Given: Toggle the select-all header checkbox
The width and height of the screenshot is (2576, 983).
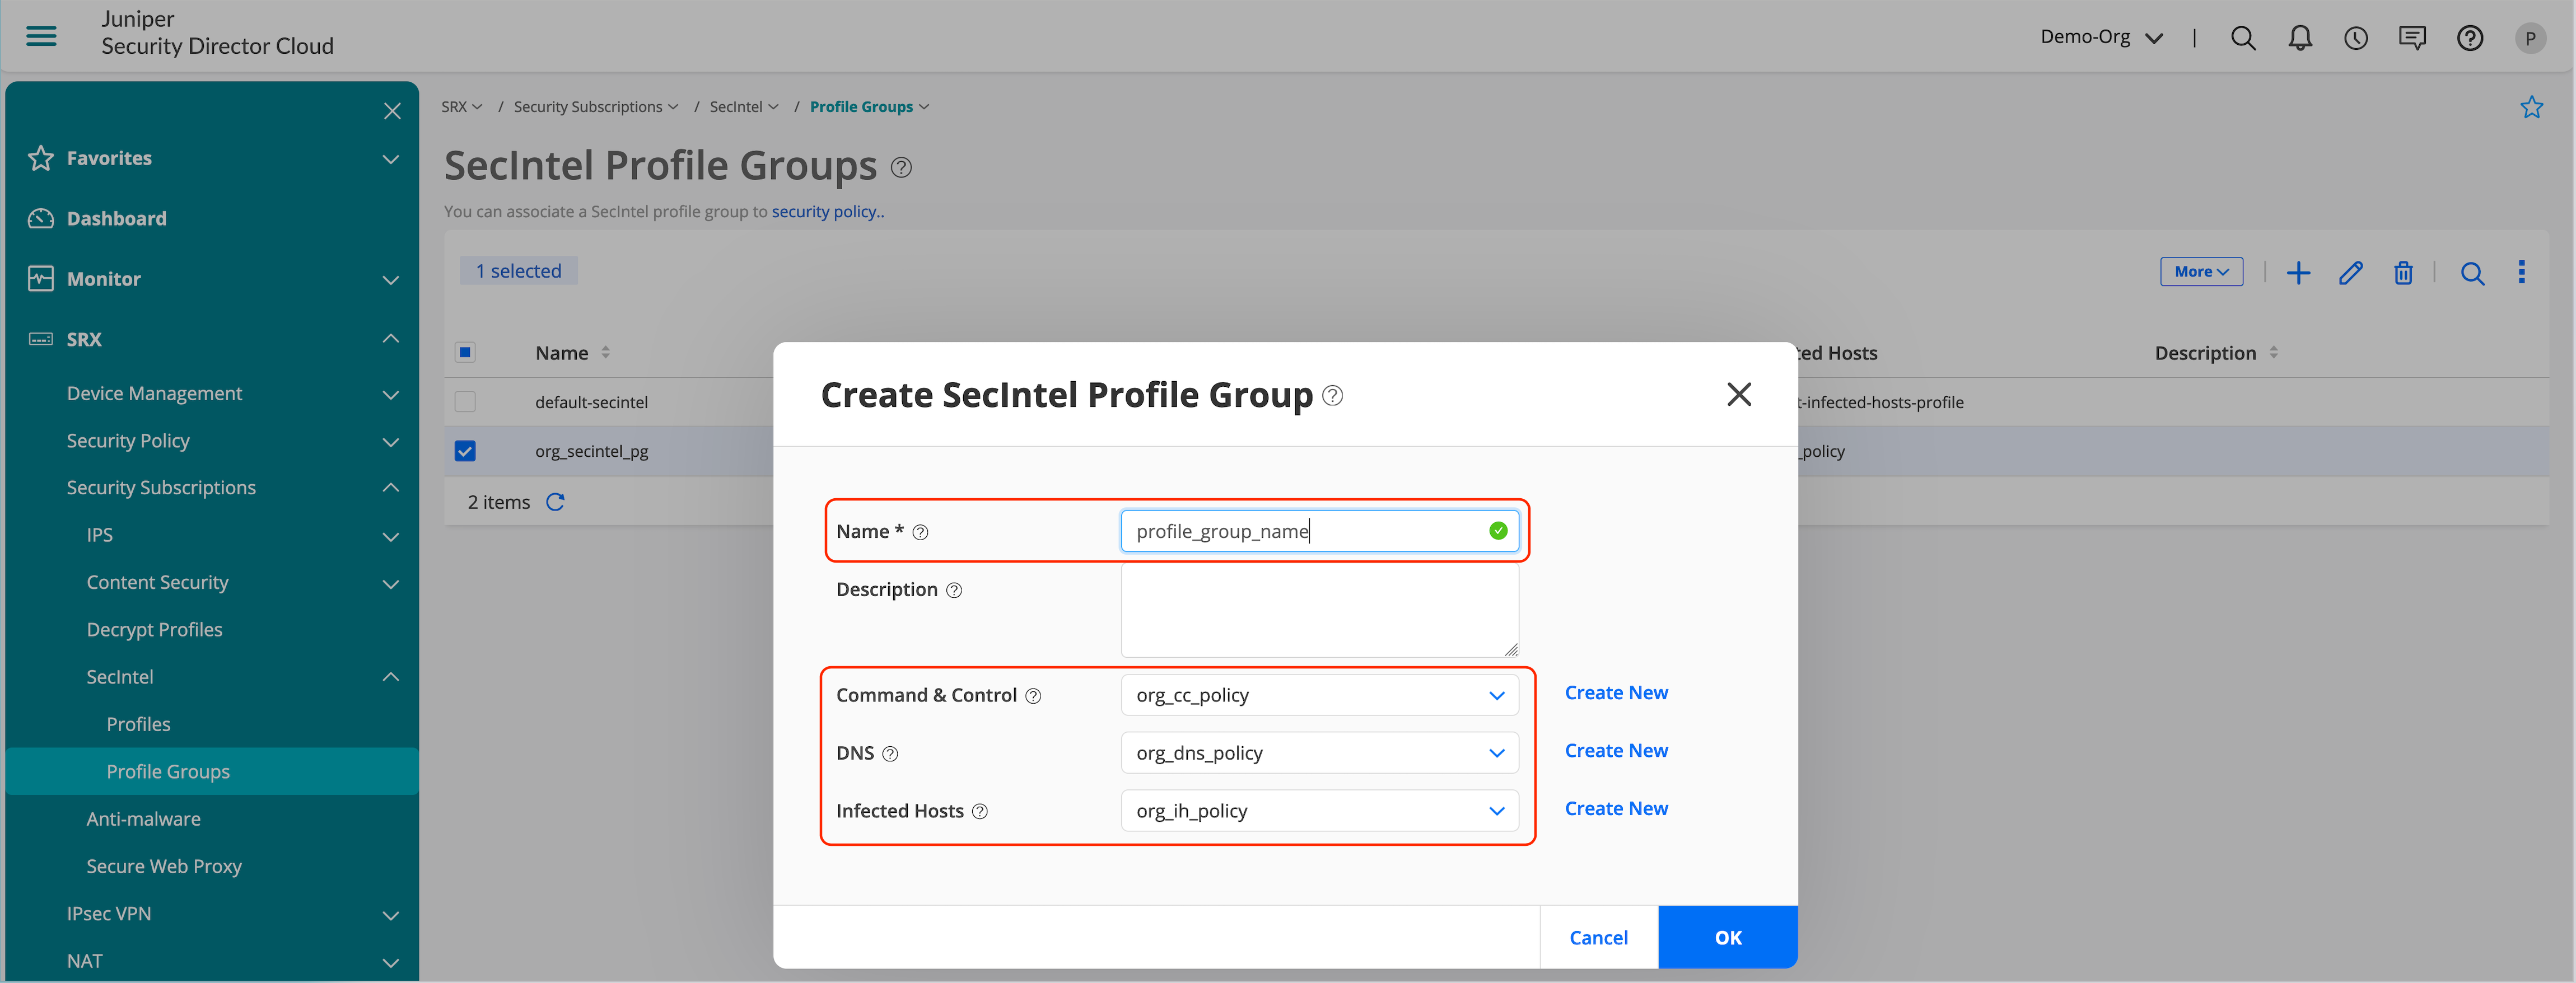Looking at the screenshot, I should click(465, 352).
